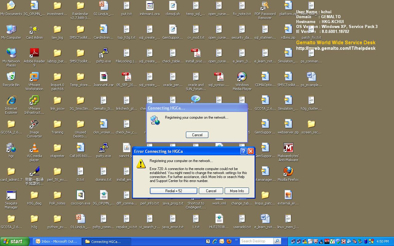The height and width of the screenshot is (246, 394).
Task: Select the Training folder
Action: point(57,127)
